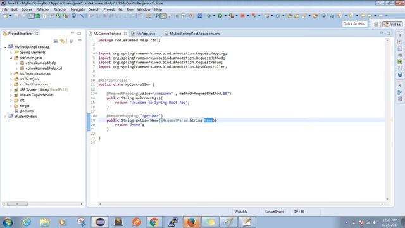Collapse the MyfirstSpringBootApp project node
The width and height of the screenshot is (405, 228).
click(6, 47)
